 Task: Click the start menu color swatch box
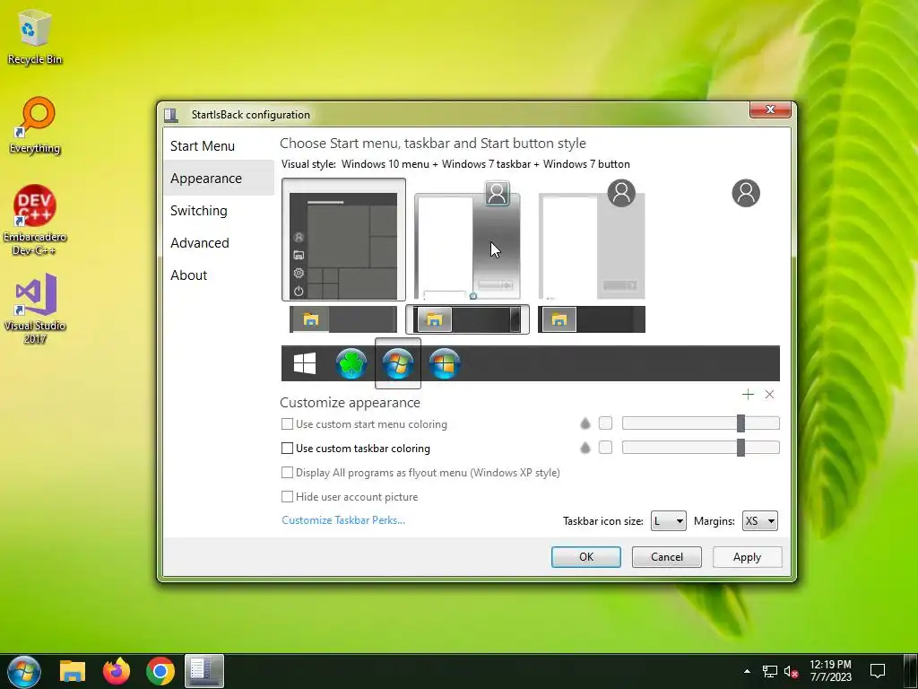tap(605, 423)
